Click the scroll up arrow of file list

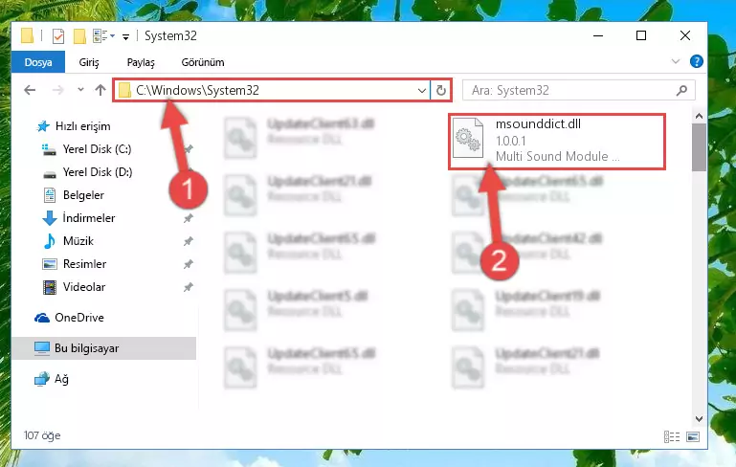pos(699,116)
